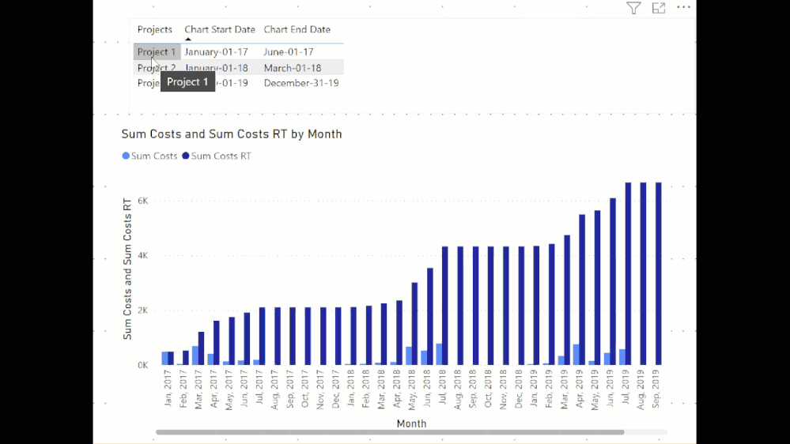Toggle the Chart Start Date sort arrow
The width and height of the screenshot is (790, 444).
coord(188,40)
